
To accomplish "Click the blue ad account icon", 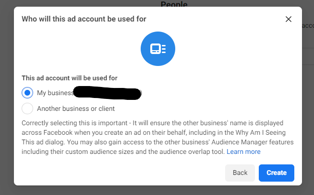I will coord(157,49).
